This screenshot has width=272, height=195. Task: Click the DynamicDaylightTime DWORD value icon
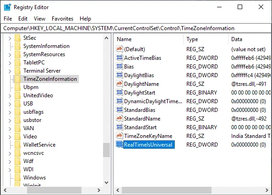120,101
